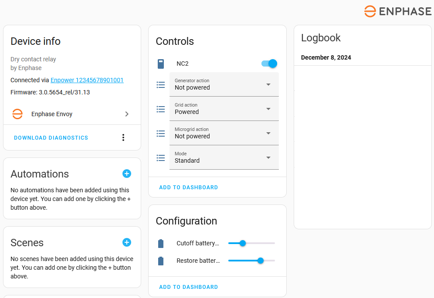Click the list icon beside Generator action
The width and height of the screenshot is (434, 298).
click(161, 84)
